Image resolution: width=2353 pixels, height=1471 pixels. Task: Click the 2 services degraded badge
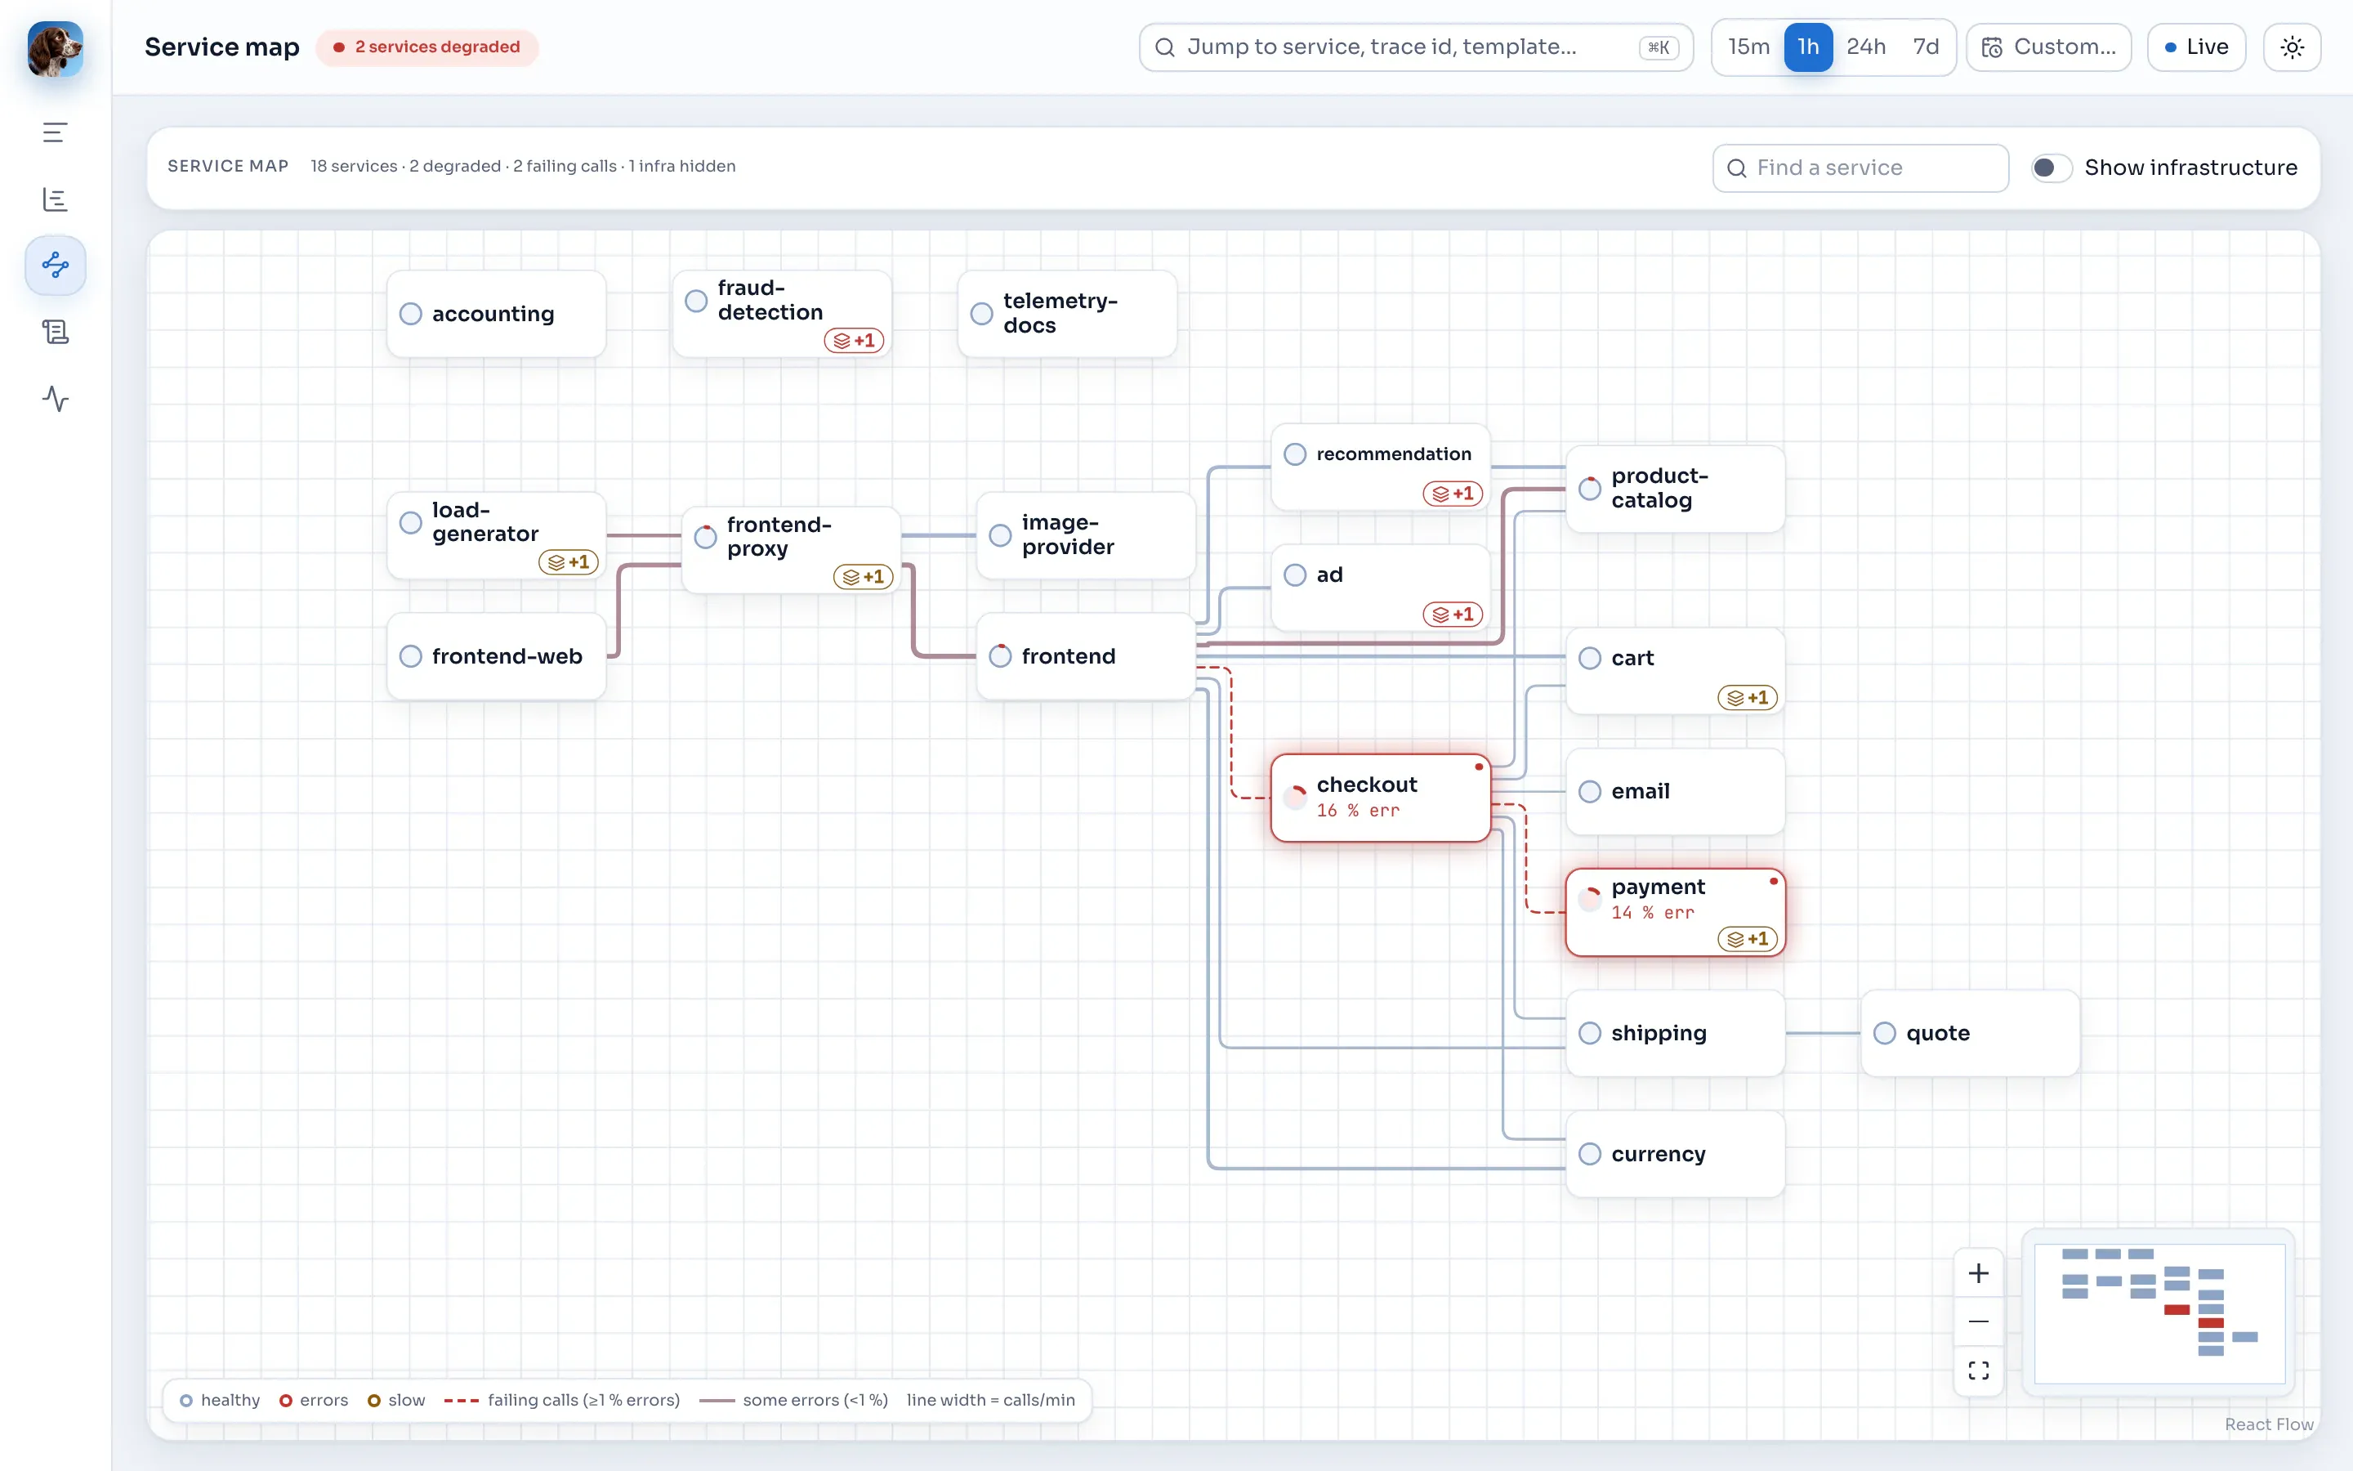click(426, 47)
